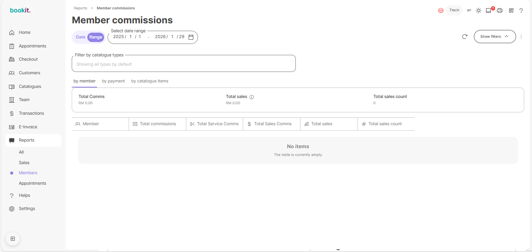Switch to by catalogue items tab
532x252 pixels.
coord(150,81)
